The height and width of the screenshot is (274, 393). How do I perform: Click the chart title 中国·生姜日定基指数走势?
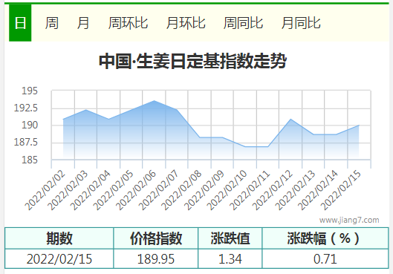192,61
